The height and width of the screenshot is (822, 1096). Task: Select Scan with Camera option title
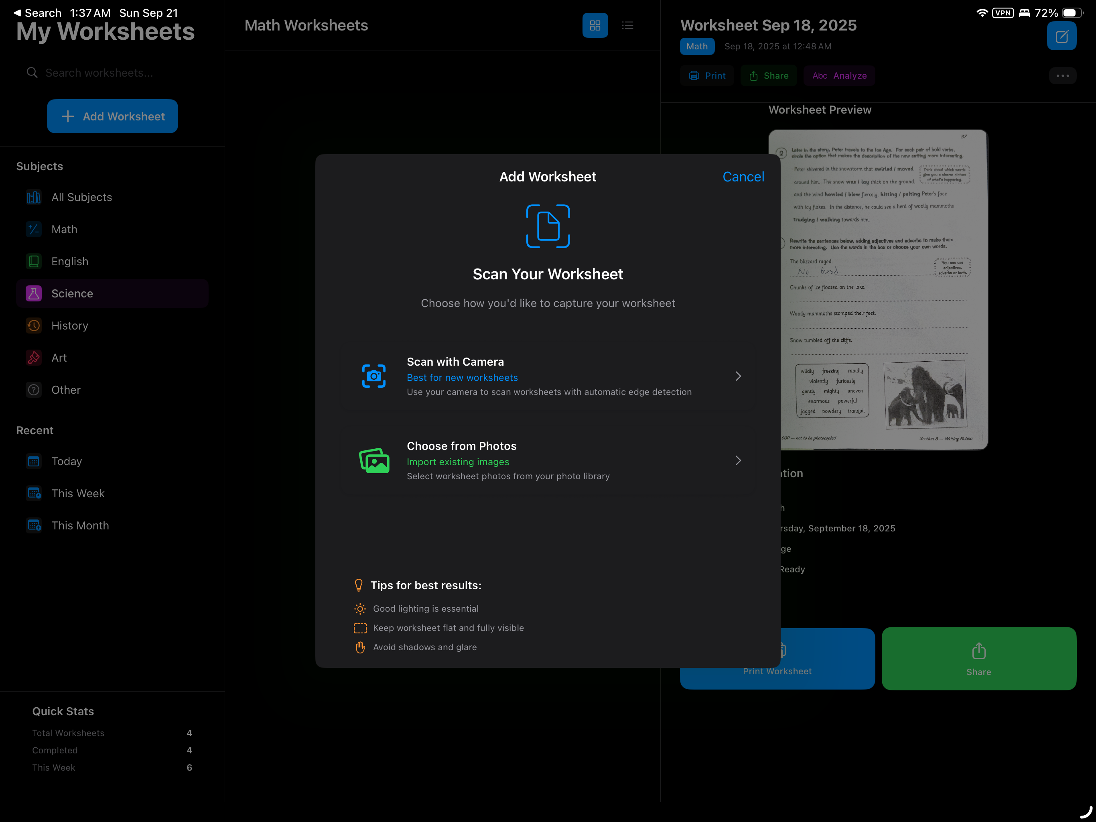(x=455, y=362)
